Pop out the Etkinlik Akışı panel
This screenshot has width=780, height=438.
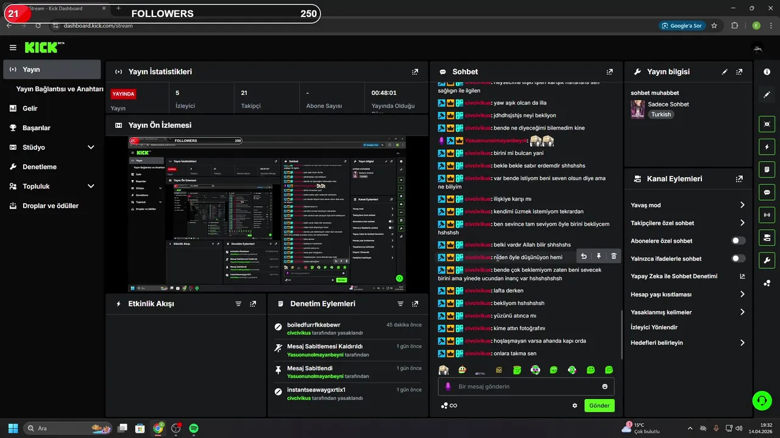tap(253, 304)
